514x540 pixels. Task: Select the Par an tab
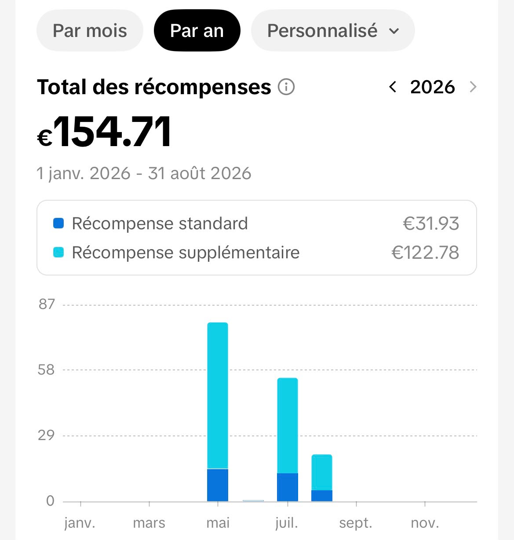coord(197,31)
